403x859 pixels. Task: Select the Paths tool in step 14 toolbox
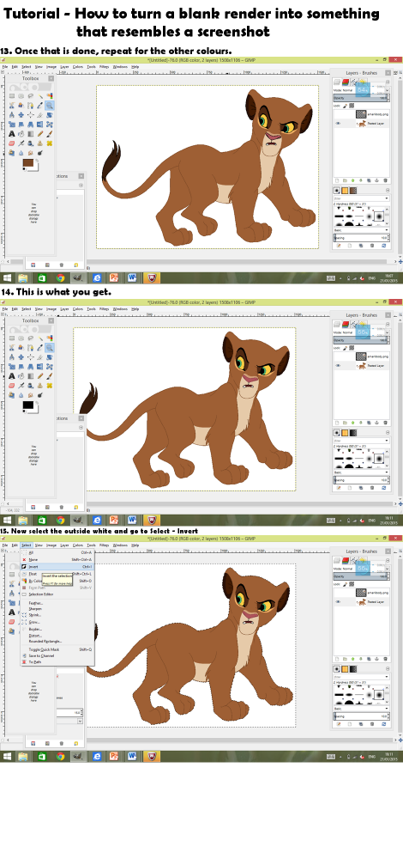click(x=31, y=347)
